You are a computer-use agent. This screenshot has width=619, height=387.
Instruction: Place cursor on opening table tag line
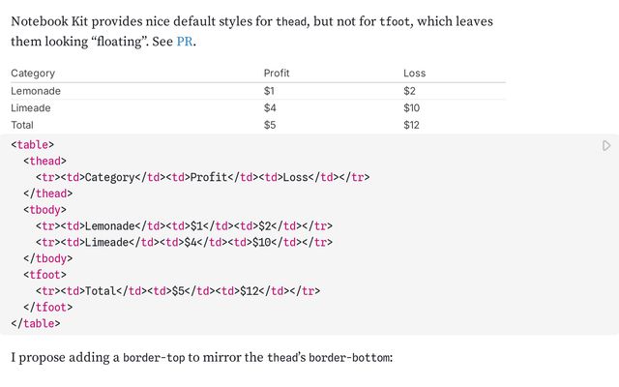[x=32, y=144]
